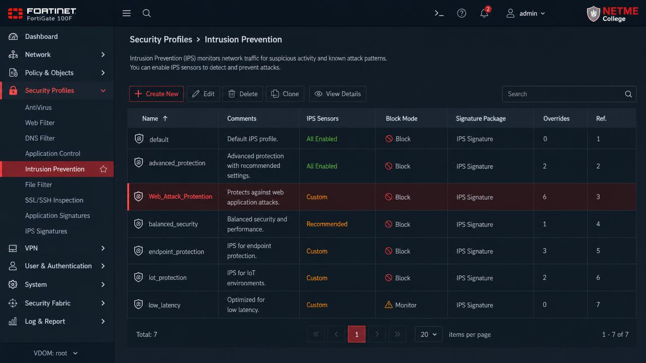Expand the Security Fabric chevron
Viewport: 646px width, 363px height.
(x=103, y=303)
